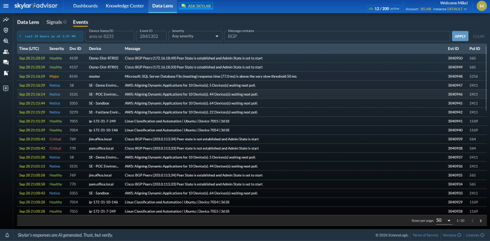Click the events table vertical scrollbar
This screenshot has height=241, width=490.
(x=486, y=78)
